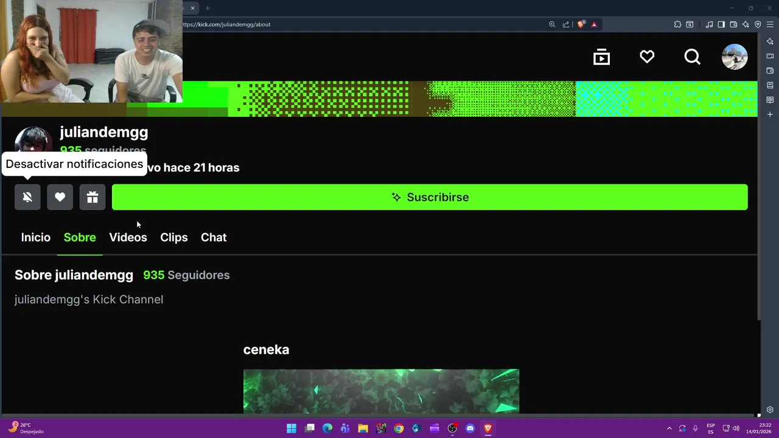Click the muted bell notifications button
Viewport: 779px width, 438px height.
tap(27, 197)
